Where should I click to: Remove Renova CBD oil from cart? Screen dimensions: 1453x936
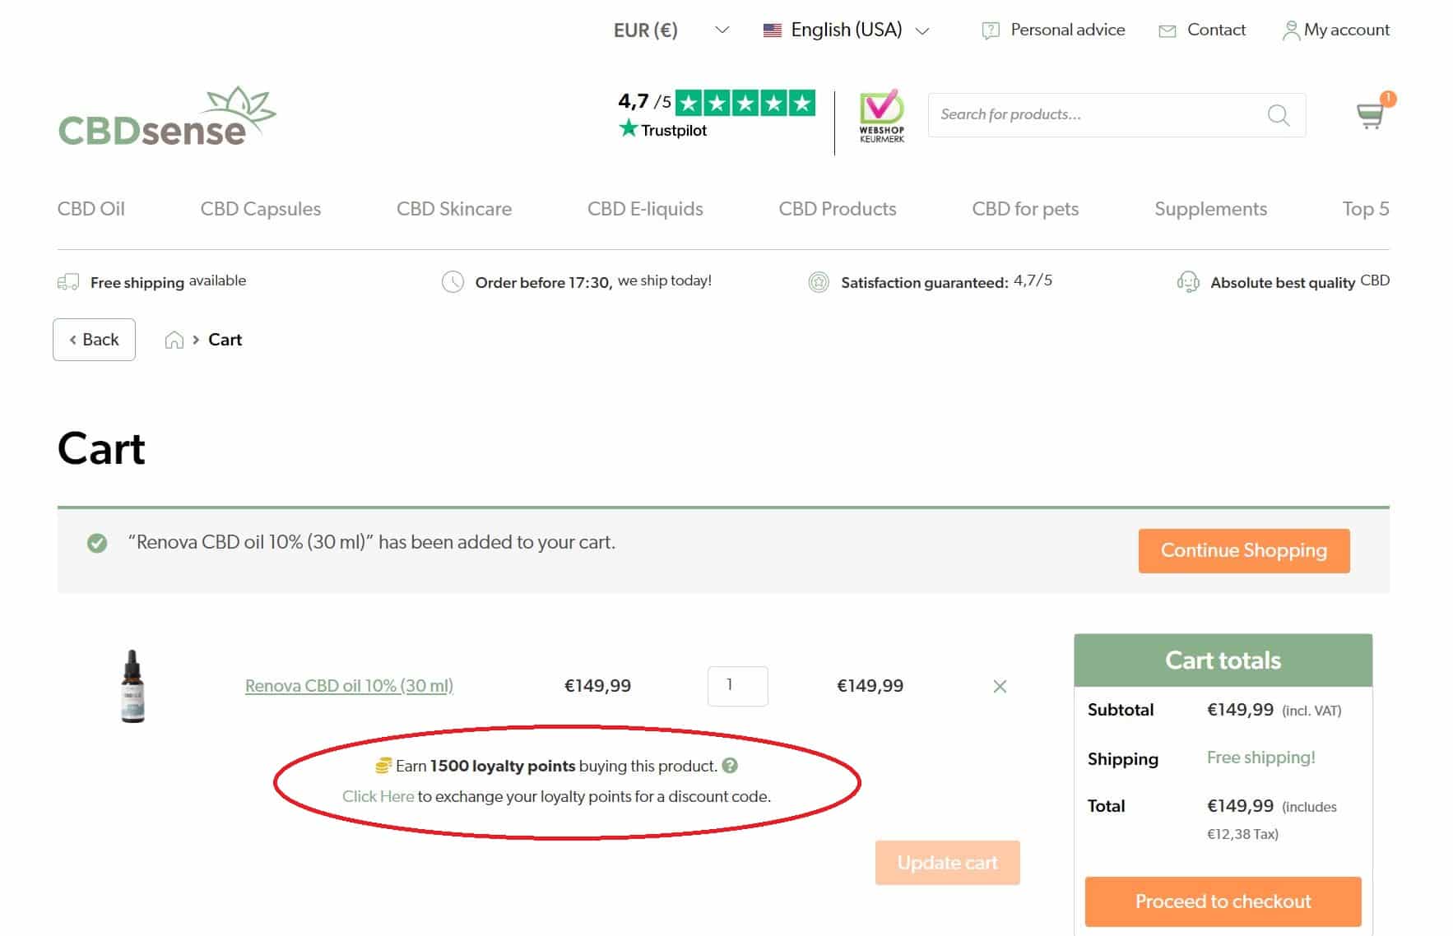[x=1000, y=686]
